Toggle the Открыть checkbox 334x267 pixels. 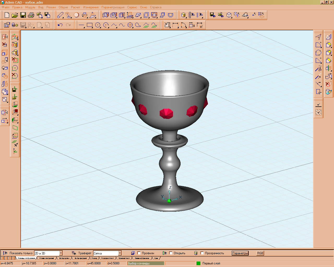click(171, 253)
